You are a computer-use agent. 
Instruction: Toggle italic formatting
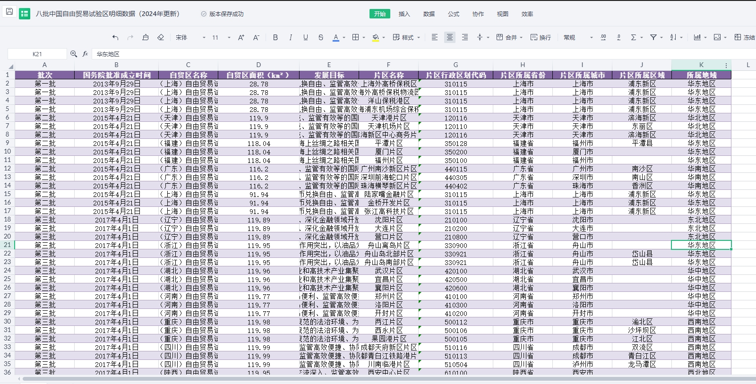coord(291,37)
